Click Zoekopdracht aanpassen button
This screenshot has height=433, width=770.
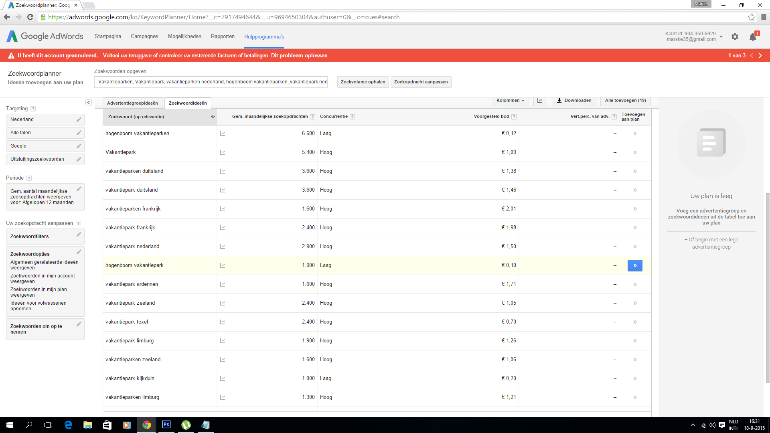(421, 82)
